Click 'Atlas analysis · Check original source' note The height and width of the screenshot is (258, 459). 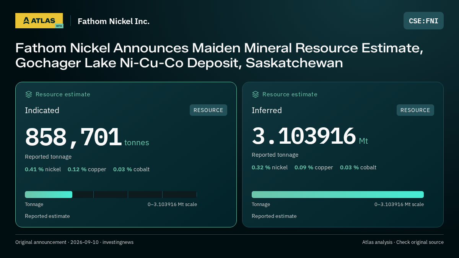point(403,242)
